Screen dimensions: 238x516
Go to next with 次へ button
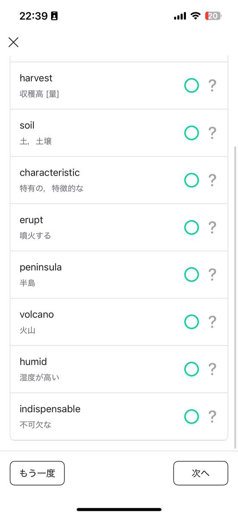(x=201, y=473)
